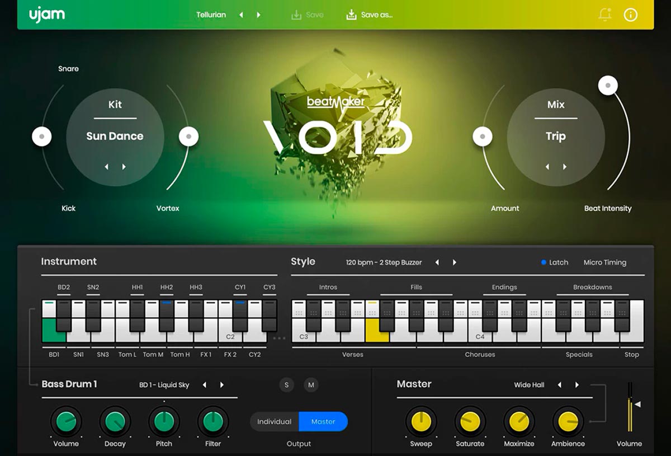Click the master Volume fader handle
671x456 pixels.
pyautogui.click(x=637, y=404)
